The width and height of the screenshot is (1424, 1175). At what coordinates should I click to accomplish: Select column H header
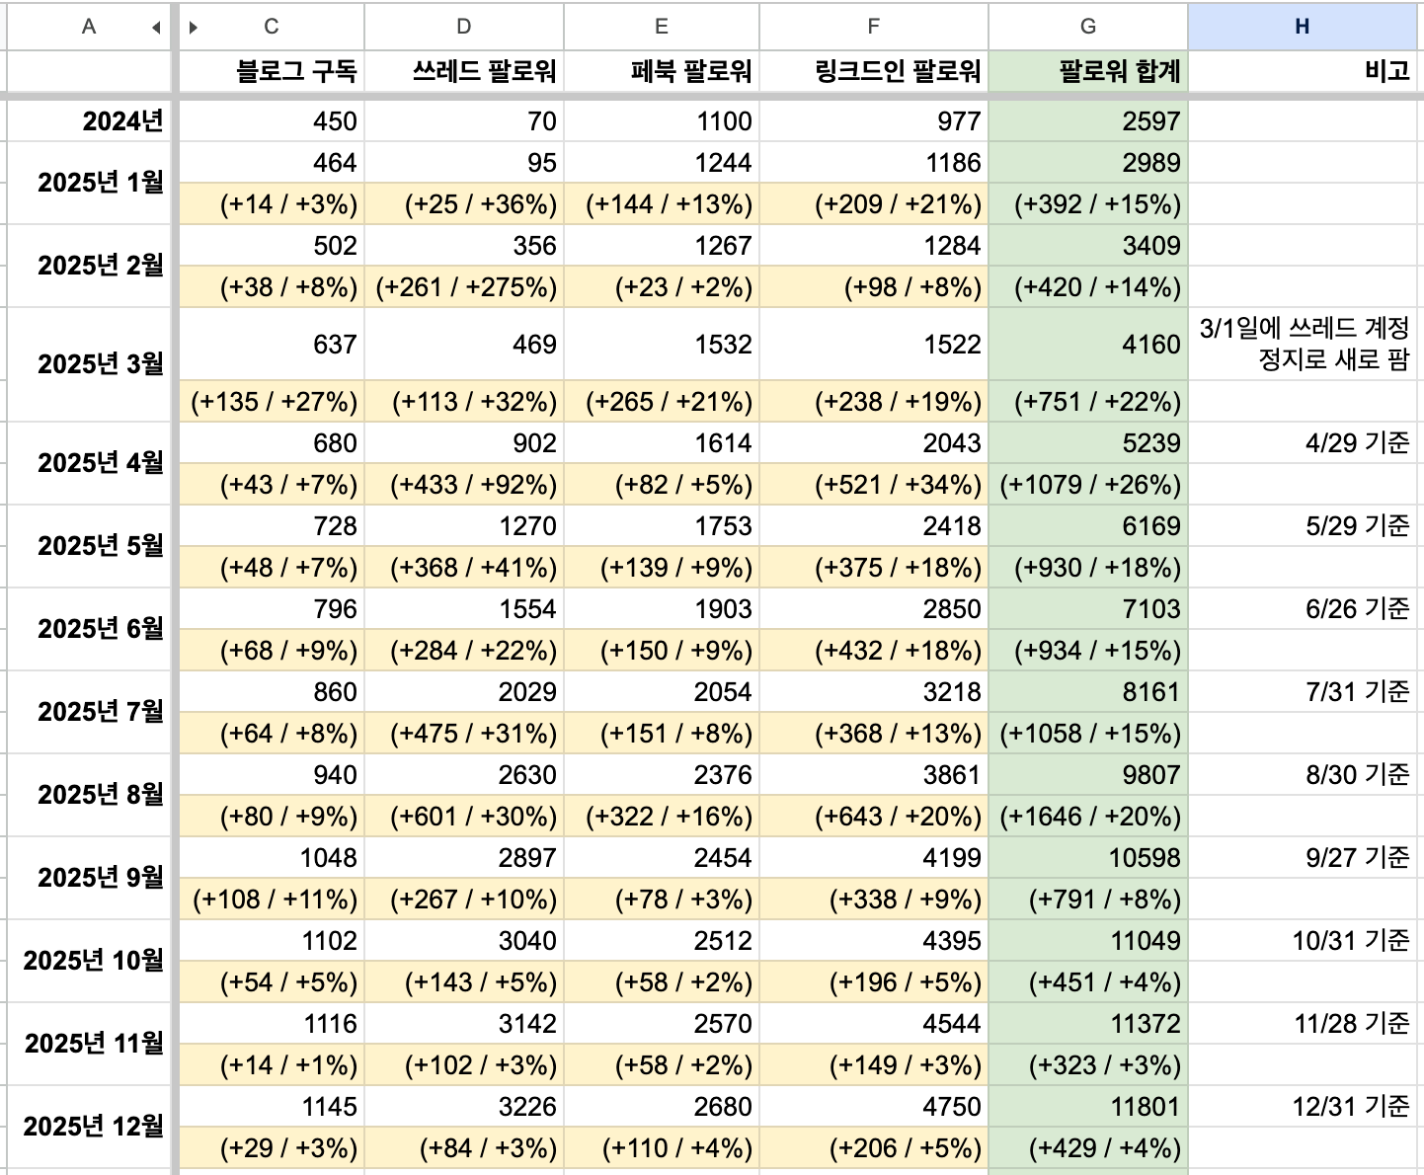point(1302,27)
